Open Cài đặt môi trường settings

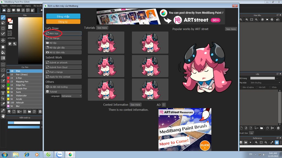point(63,87)
